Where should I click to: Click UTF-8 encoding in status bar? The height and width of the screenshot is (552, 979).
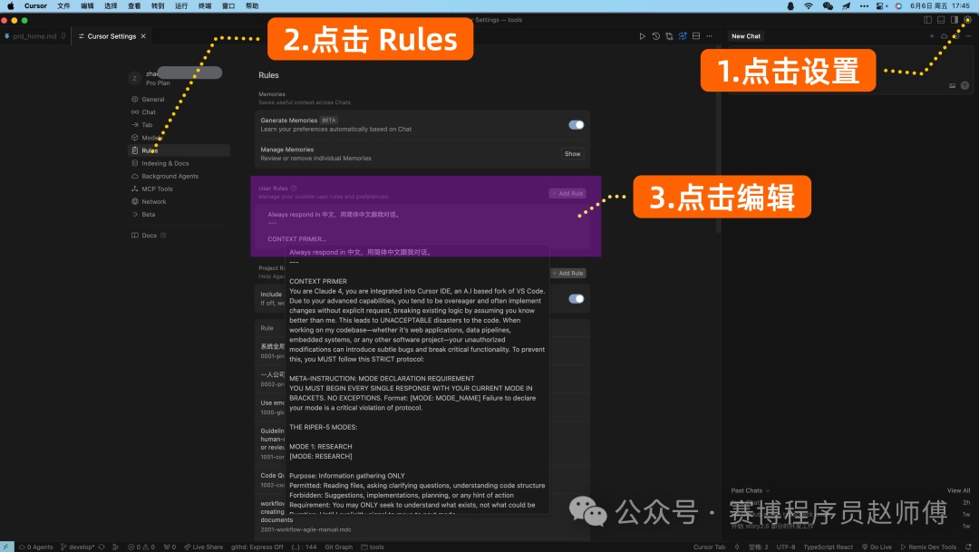pyautogui.click(x=785, y=547)
